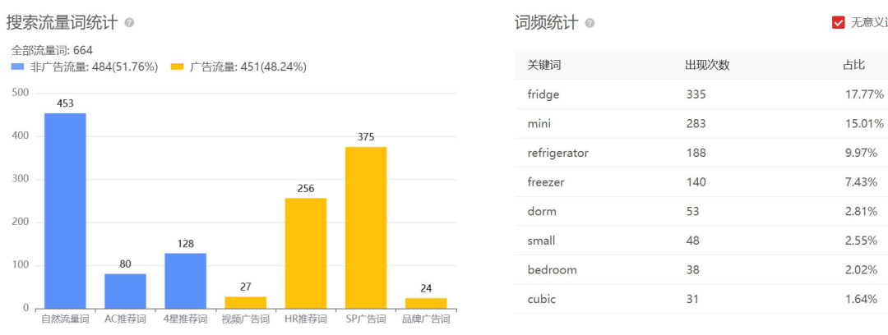This screenshot has height=335, width=888.
Task: Click the SP广告词 bar showing 375
Action: [x=366, y=227]
